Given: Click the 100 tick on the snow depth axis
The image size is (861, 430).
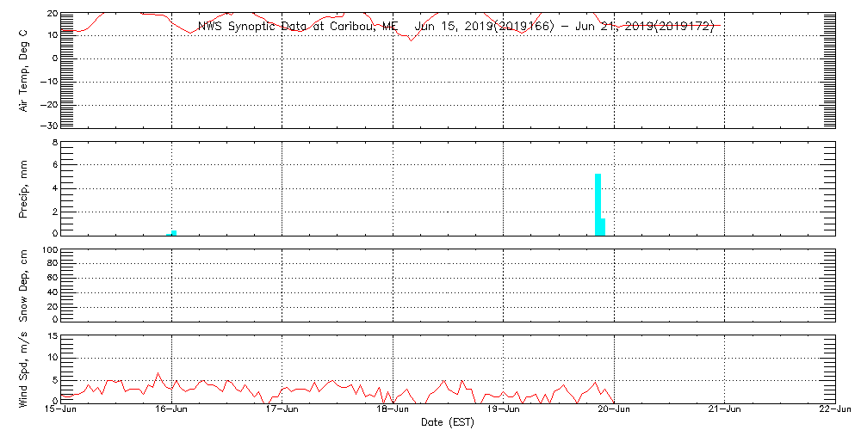Looking at the screenshot, I should pos(49,251).
